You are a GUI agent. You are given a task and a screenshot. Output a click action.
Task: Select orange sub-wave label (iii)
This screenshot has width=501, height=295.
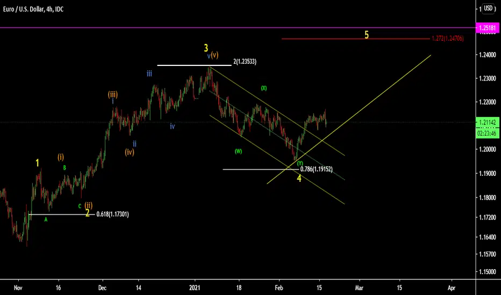click(x=112, y=94)
